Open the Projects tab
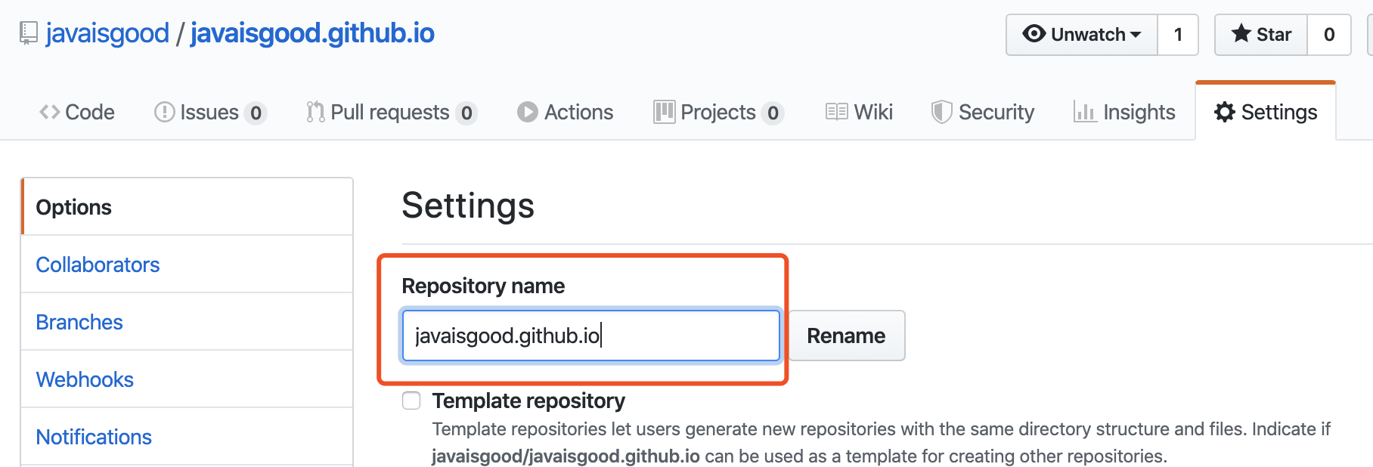Viewport: 1373px width, 467px height. pos(718,112)
